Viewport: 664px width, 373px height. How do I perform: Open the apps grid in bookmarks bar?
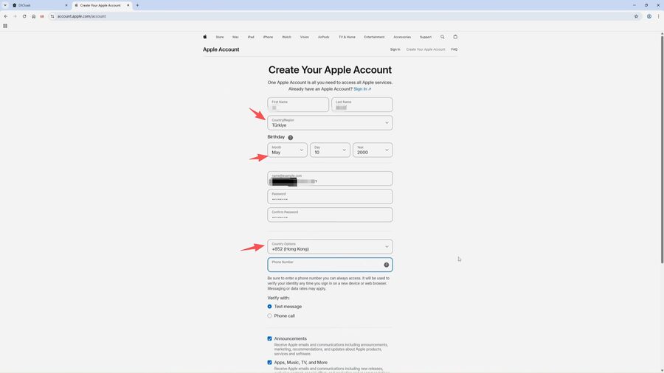5,26
